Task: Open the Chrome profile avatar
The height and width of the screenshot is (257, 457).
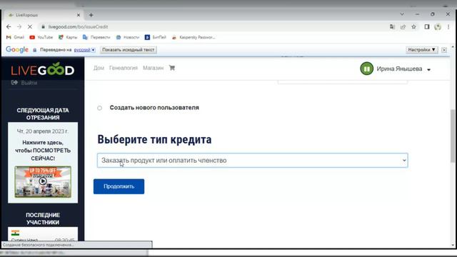Action: coord(438,27)
